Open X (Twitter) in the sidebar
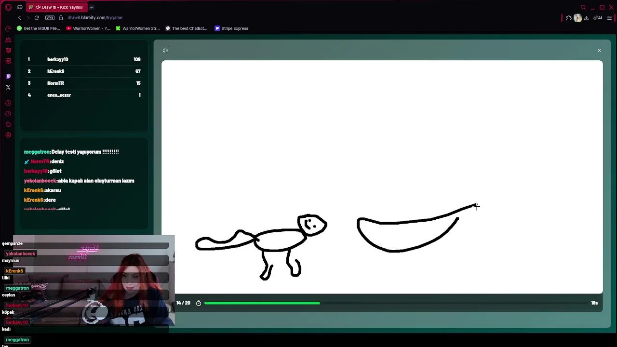617x347 pixels. (8, 87)
